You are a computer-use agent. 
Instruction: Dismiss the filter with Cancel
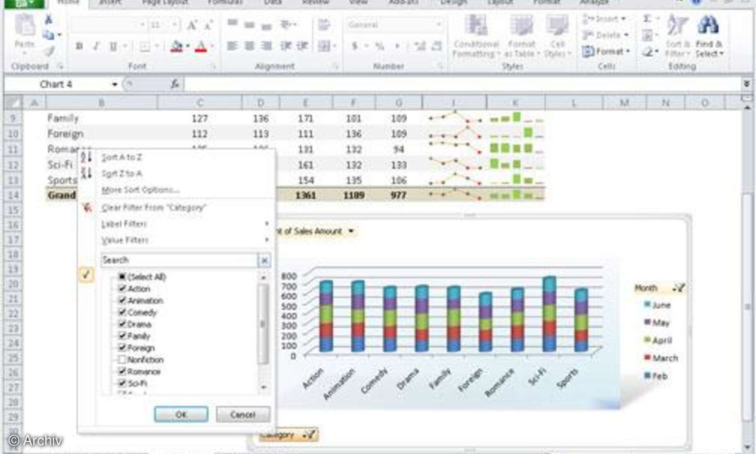point(243,414)
